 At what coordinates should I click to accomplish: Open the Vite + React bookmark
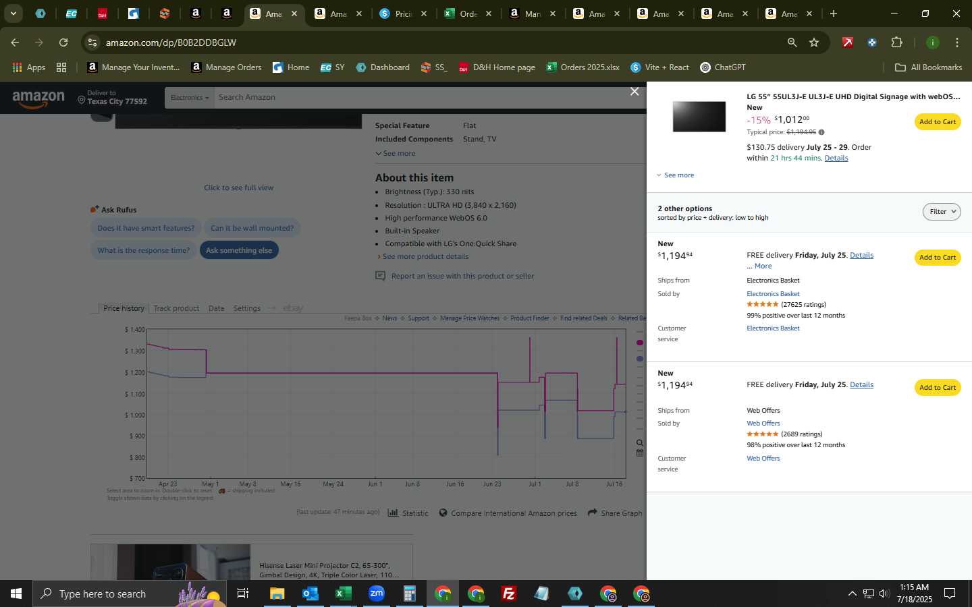point(659,67)
